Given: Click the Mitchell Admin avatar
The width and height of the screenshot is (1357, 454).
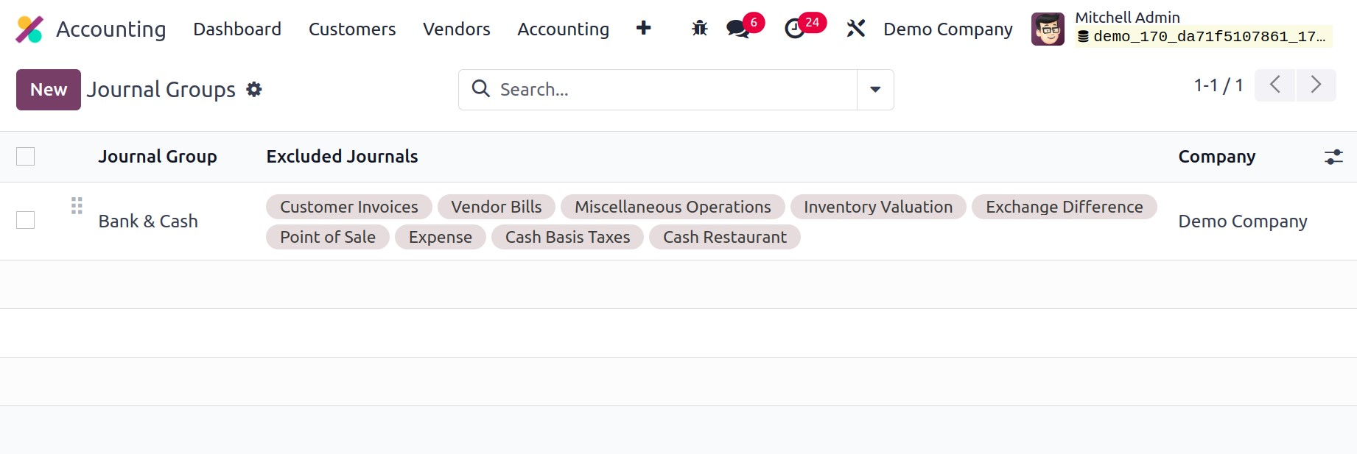Looking at the screenshot, I should (x=1047, y=29).
